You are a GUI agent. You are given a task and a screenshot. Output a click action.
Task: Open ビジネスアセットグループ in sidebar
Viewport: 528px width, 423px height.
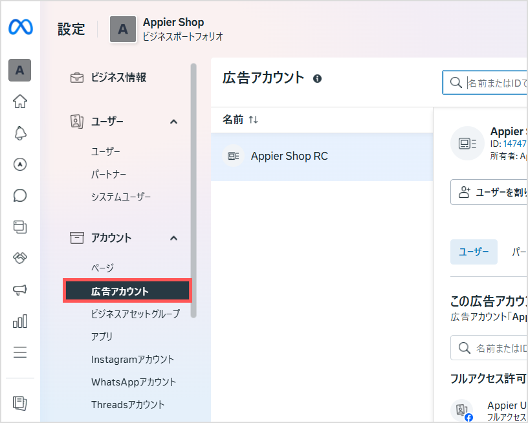pos(136,314)
